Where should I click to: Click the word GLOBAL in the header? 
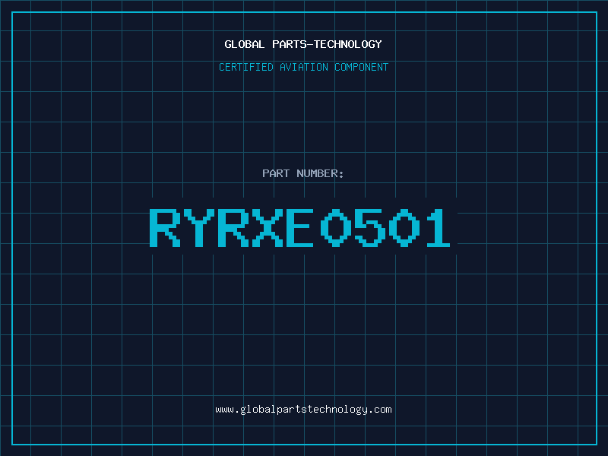pyautogui.click(x=245, y=44)
